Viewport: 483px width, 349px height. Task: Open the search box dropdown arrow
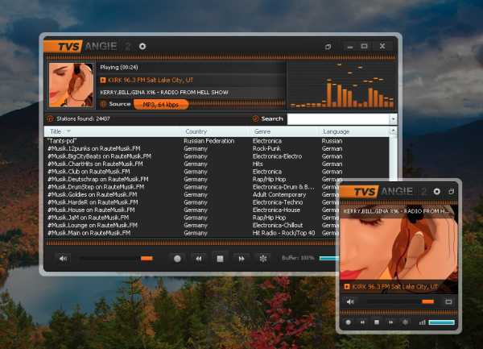(393, 119)
